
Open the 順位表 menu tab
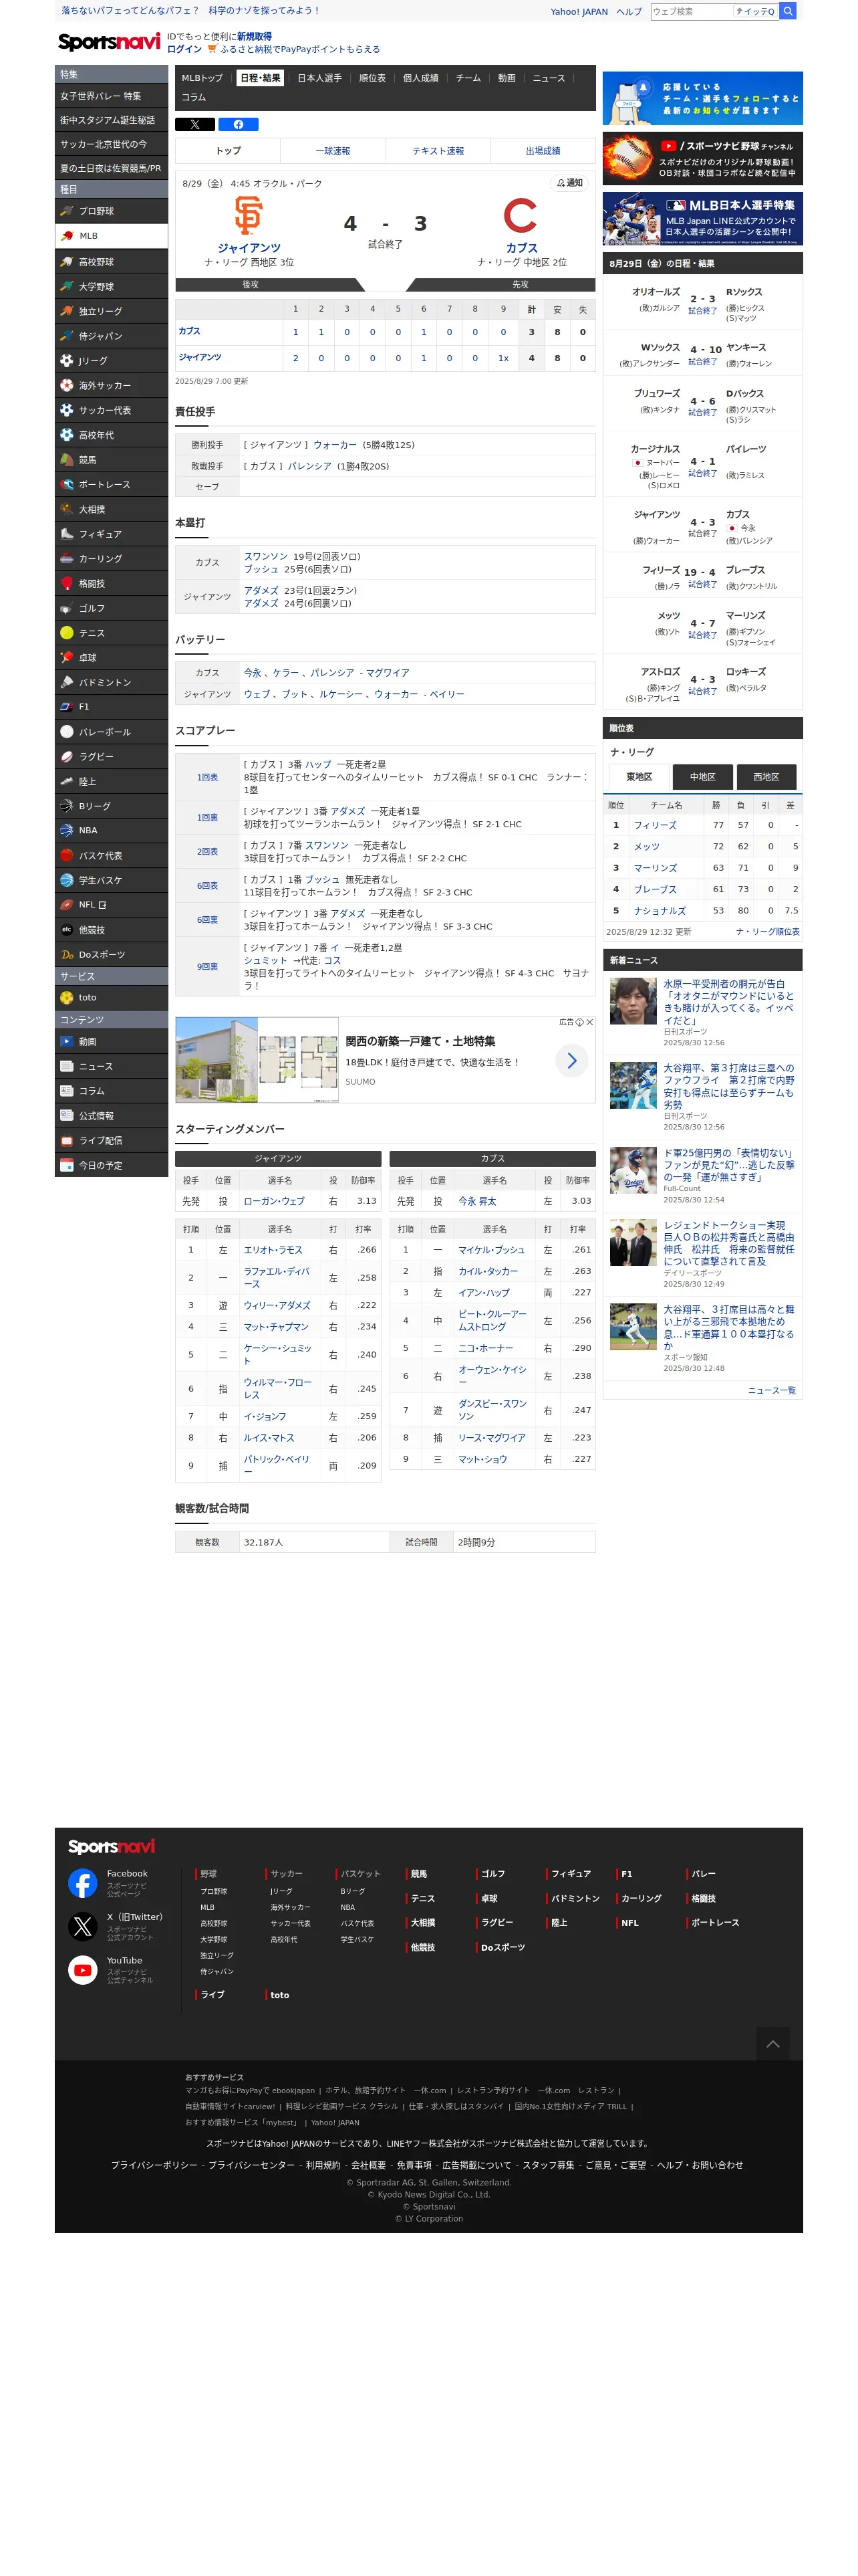click(373, 78)
